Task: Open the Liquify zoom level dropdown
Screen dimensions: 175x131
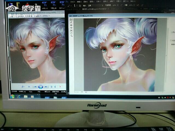Action: coord(86,92)
